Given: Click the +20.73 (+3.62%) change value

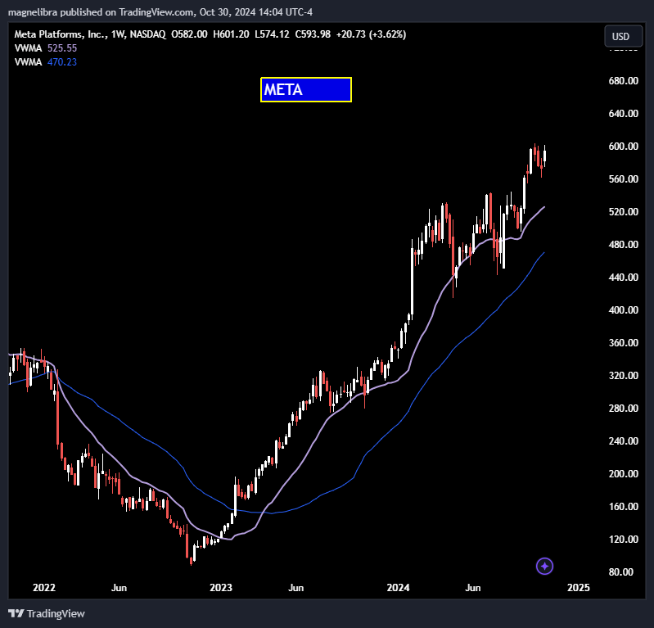Looking at the screenshot, I should (371, 34).
